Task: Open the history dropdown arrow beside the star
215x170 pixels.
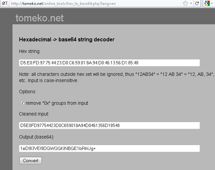Action: coord(191,3)
